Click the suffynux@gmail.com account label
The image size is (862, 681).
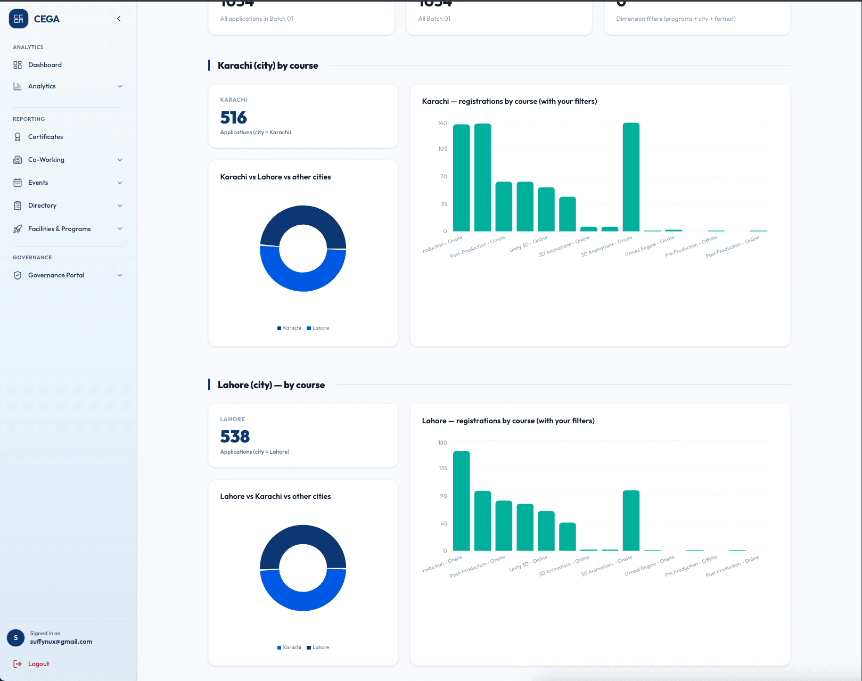61,642
